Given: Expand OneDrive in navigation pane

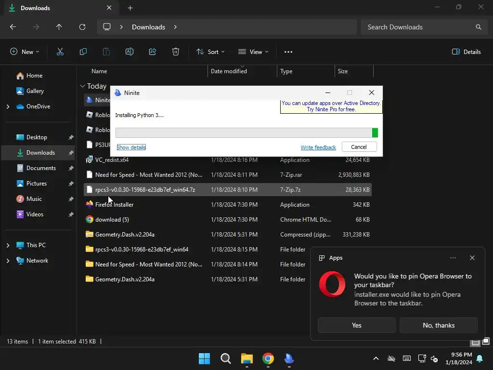Looking at the screenshot, I should (x=8, y=106).
